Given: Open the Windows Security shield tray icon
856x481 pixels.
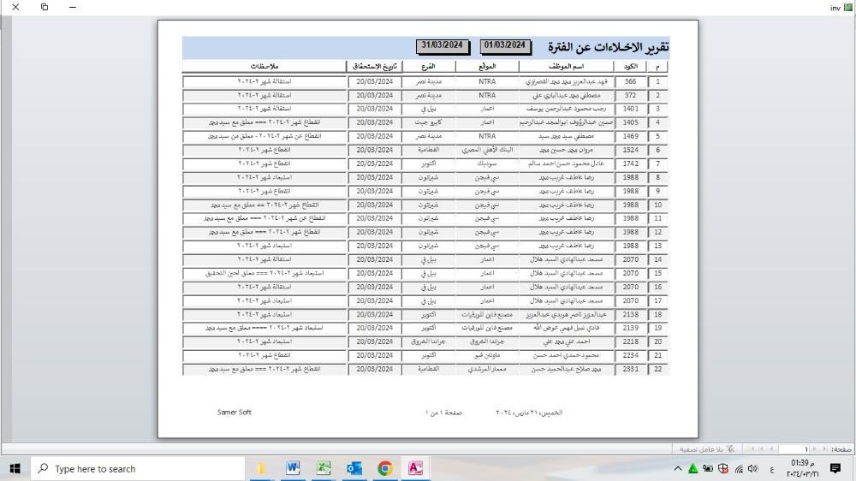Looking at the screenshot, I should [x=723, y=468].
